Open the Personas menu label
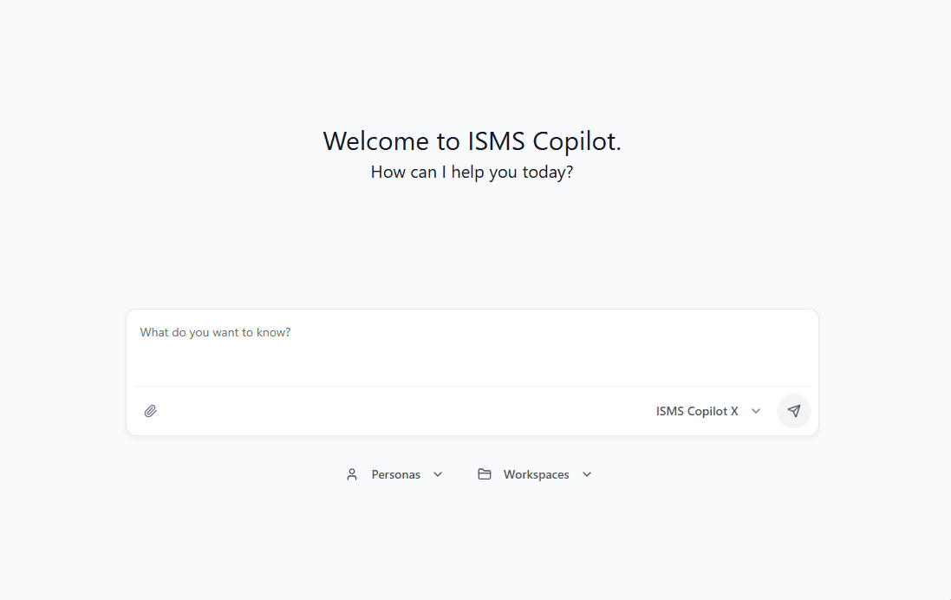951x600 pixels. tap(396, 474)
